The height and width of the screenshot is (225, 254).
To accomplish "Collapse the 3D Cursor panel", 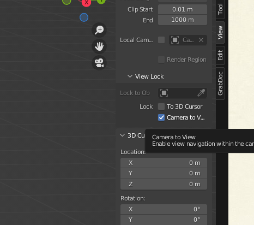I will point(122,135).
